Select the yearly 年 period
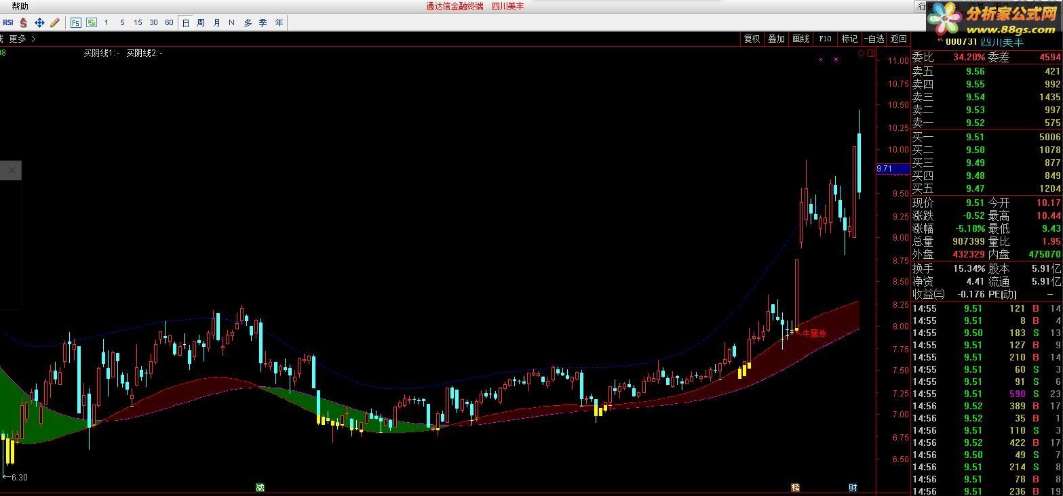 pyautogui.click(x=279, y=22)
